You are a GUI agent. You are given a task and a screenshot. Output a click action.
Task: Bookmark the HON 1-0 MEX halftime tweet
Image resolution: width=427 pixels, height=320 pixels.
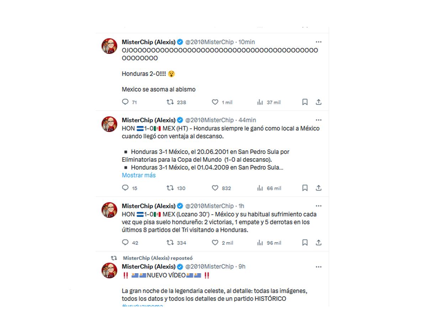click(x=305, y=188)
